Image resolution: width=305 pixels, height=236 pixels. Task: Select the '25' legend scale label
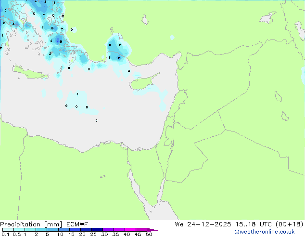(93, 234)
